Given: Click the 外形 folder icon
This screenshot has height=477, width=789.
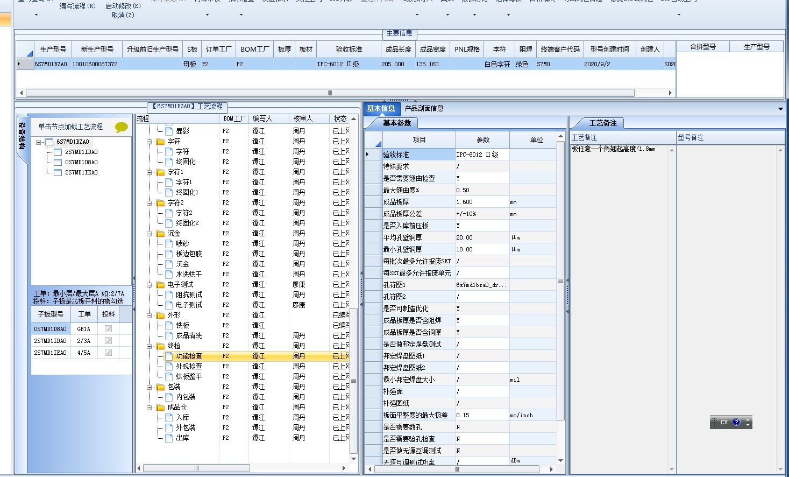Looking at the screenshot, I should click(x=160, y=315).
